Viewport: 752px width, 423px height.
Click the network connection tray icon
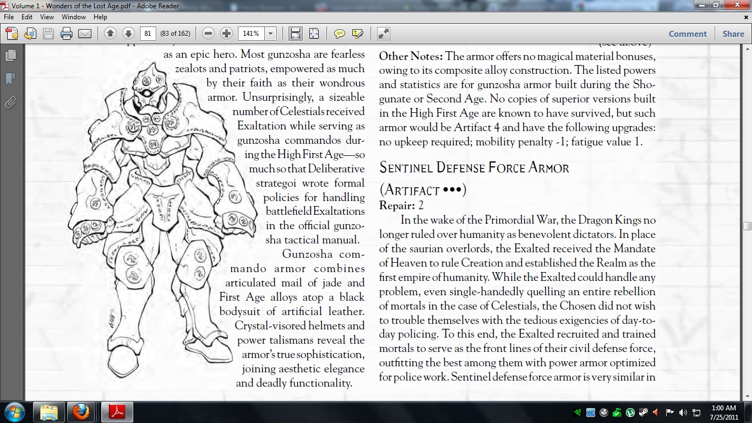(696, 412)
